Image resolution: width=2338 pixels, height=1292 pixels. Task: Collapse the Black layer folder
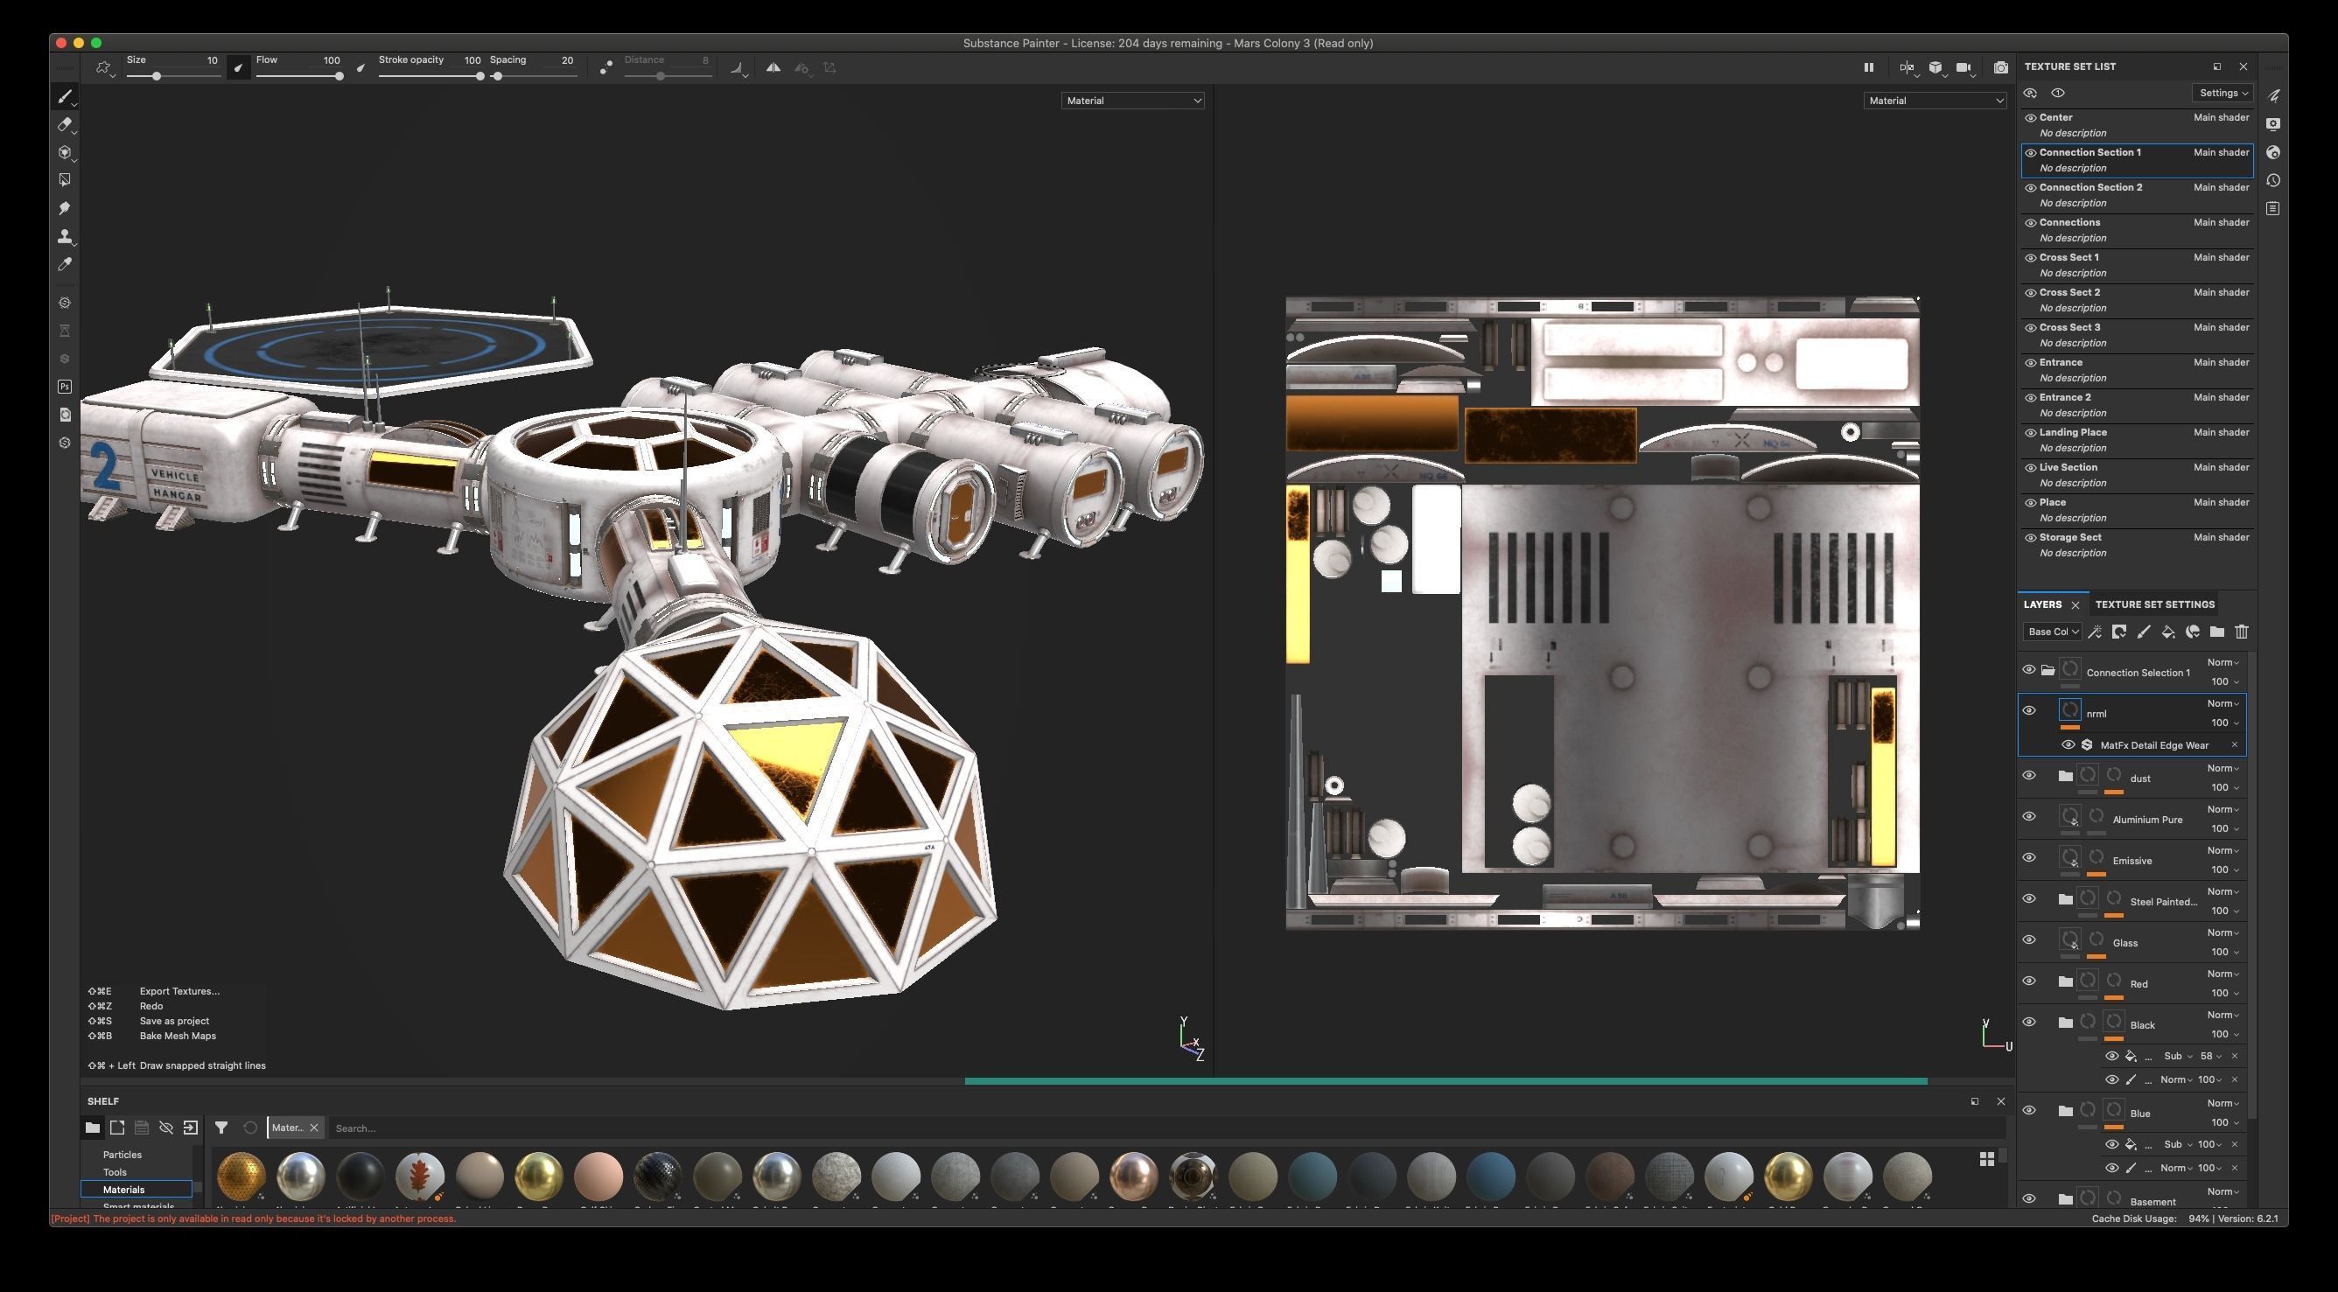2066,1023
